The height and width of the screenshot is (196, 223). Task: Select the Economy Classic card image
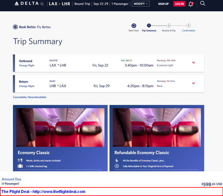click(60, 127)
